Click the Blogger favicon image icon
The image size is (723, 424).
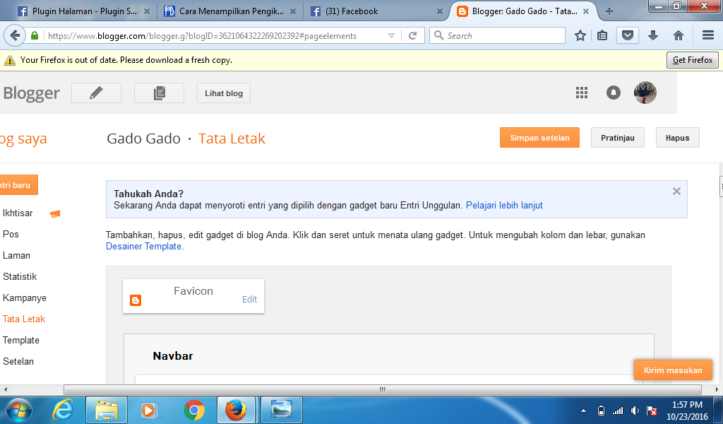[x=136, y=300]
